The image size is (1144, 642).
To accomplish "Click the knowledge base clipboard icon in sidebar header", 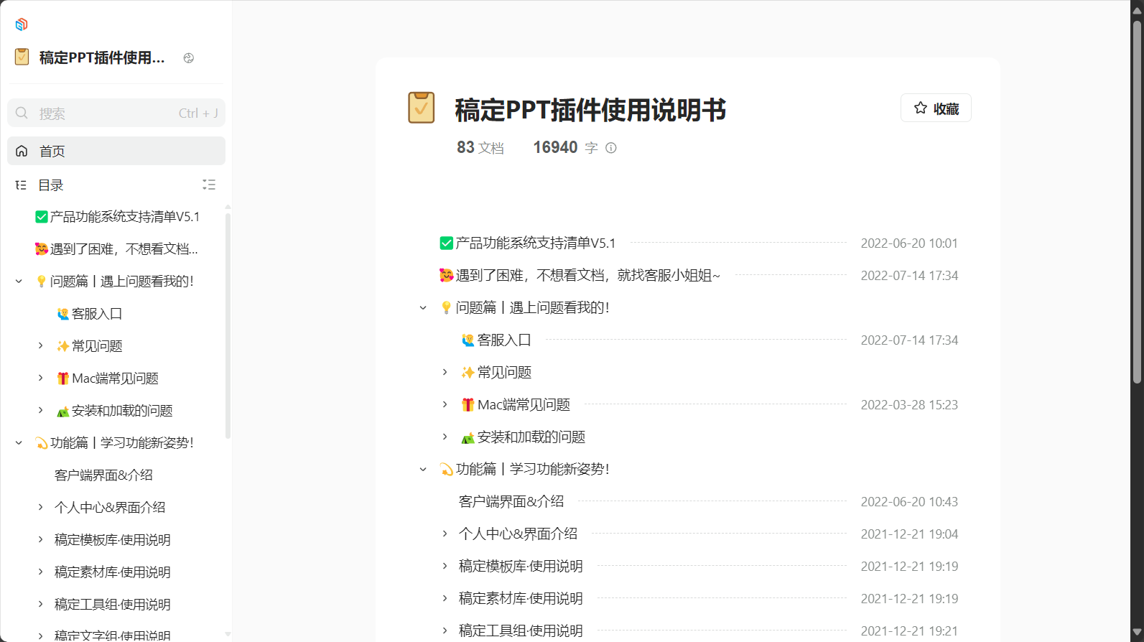I will pyautogui.click(x=22, y=57).
